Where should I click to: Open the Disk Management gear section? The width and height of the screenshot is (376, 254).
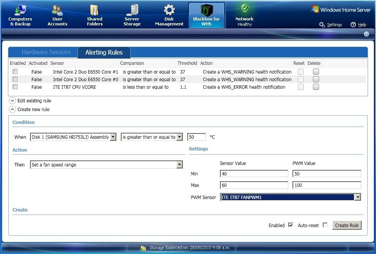point(169,15)
